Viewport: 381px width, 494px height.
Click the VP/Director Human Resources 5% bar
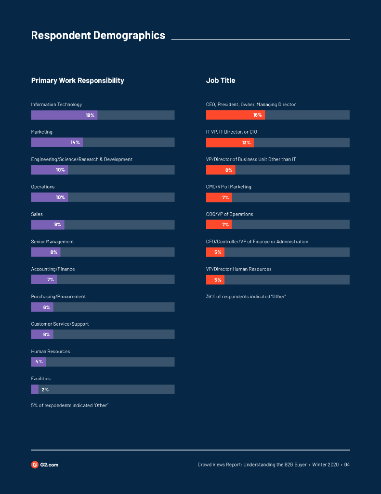tap(215, 280)
